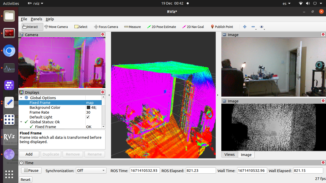
Task: Click the plus icon to add tool
Action: 245,27
